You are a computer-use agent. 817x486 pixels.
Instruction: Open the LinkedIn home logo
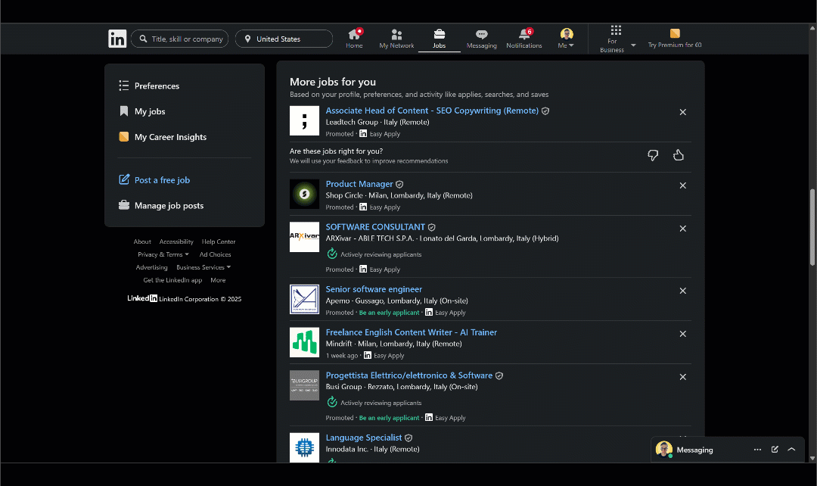pyautogui.click(x=117, y=39)
